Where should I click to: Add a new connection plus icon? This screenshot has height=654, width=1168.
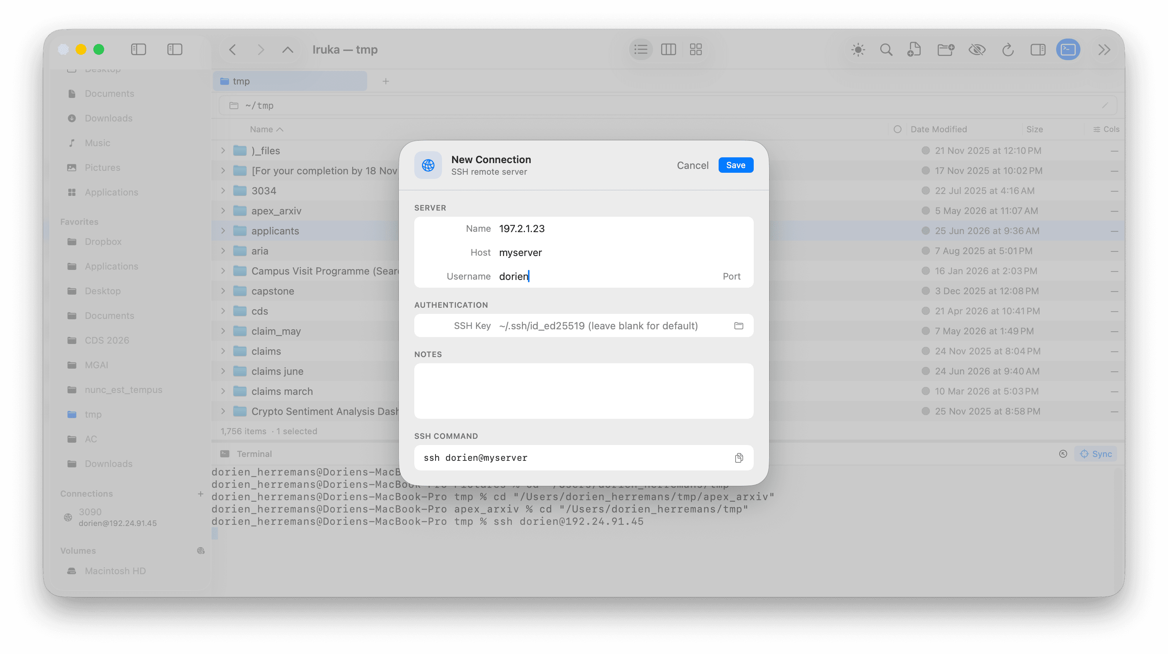point(201,494)
